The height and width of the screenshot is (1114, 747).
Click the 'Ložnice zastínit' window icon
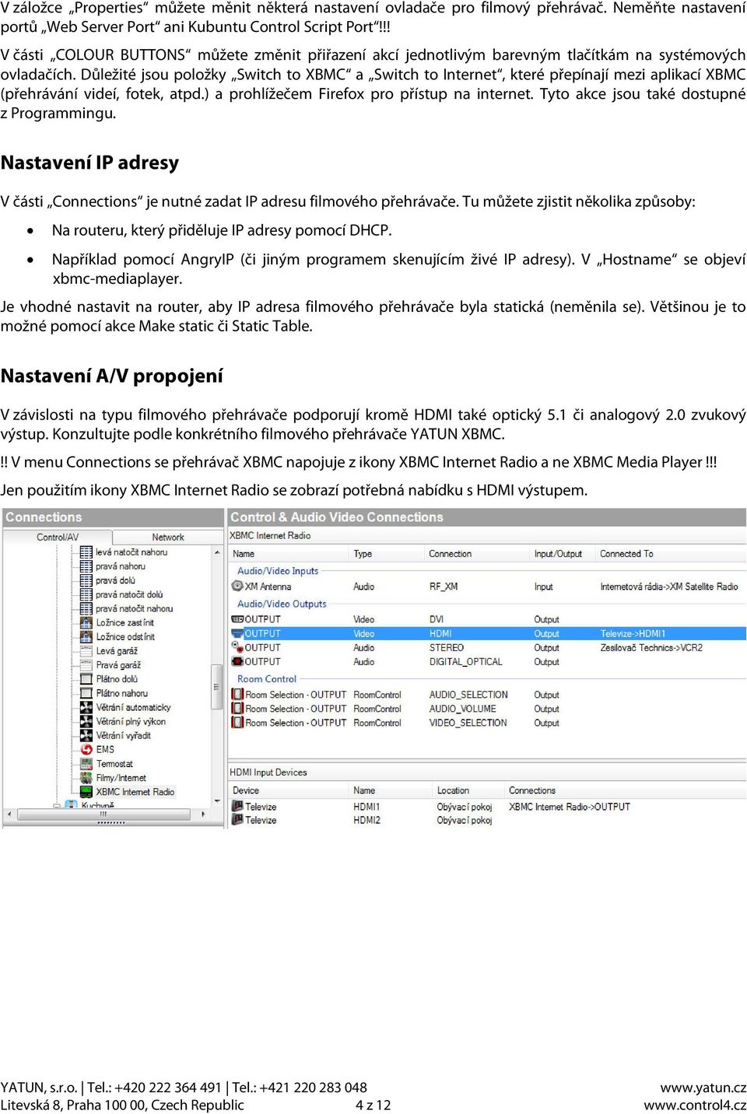click(86, 622)
